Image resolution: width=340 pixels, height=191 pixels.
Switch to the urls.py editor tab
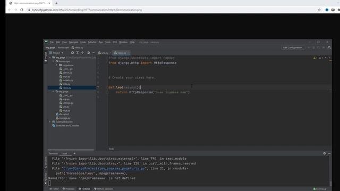pyautogui.click(x=104, y=53)
